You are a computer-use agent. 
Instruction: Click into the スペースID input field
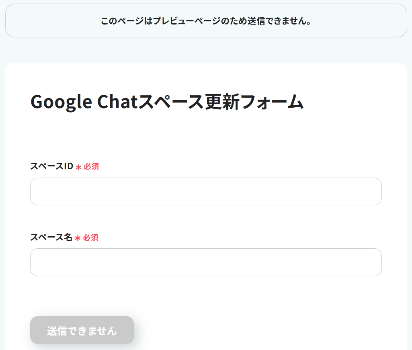click(206, 191)
